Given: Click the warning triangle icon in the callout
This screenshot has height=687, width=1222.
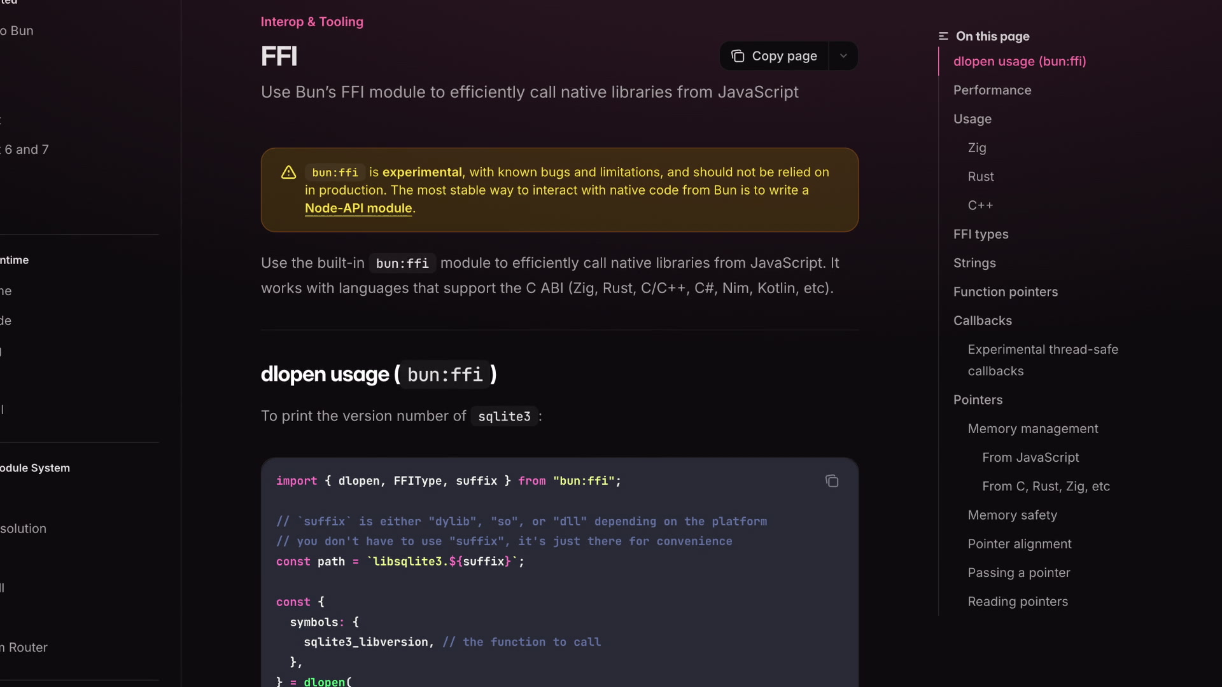Looking at the screenshot, I should pyautogui.click(x=289, y=172).
